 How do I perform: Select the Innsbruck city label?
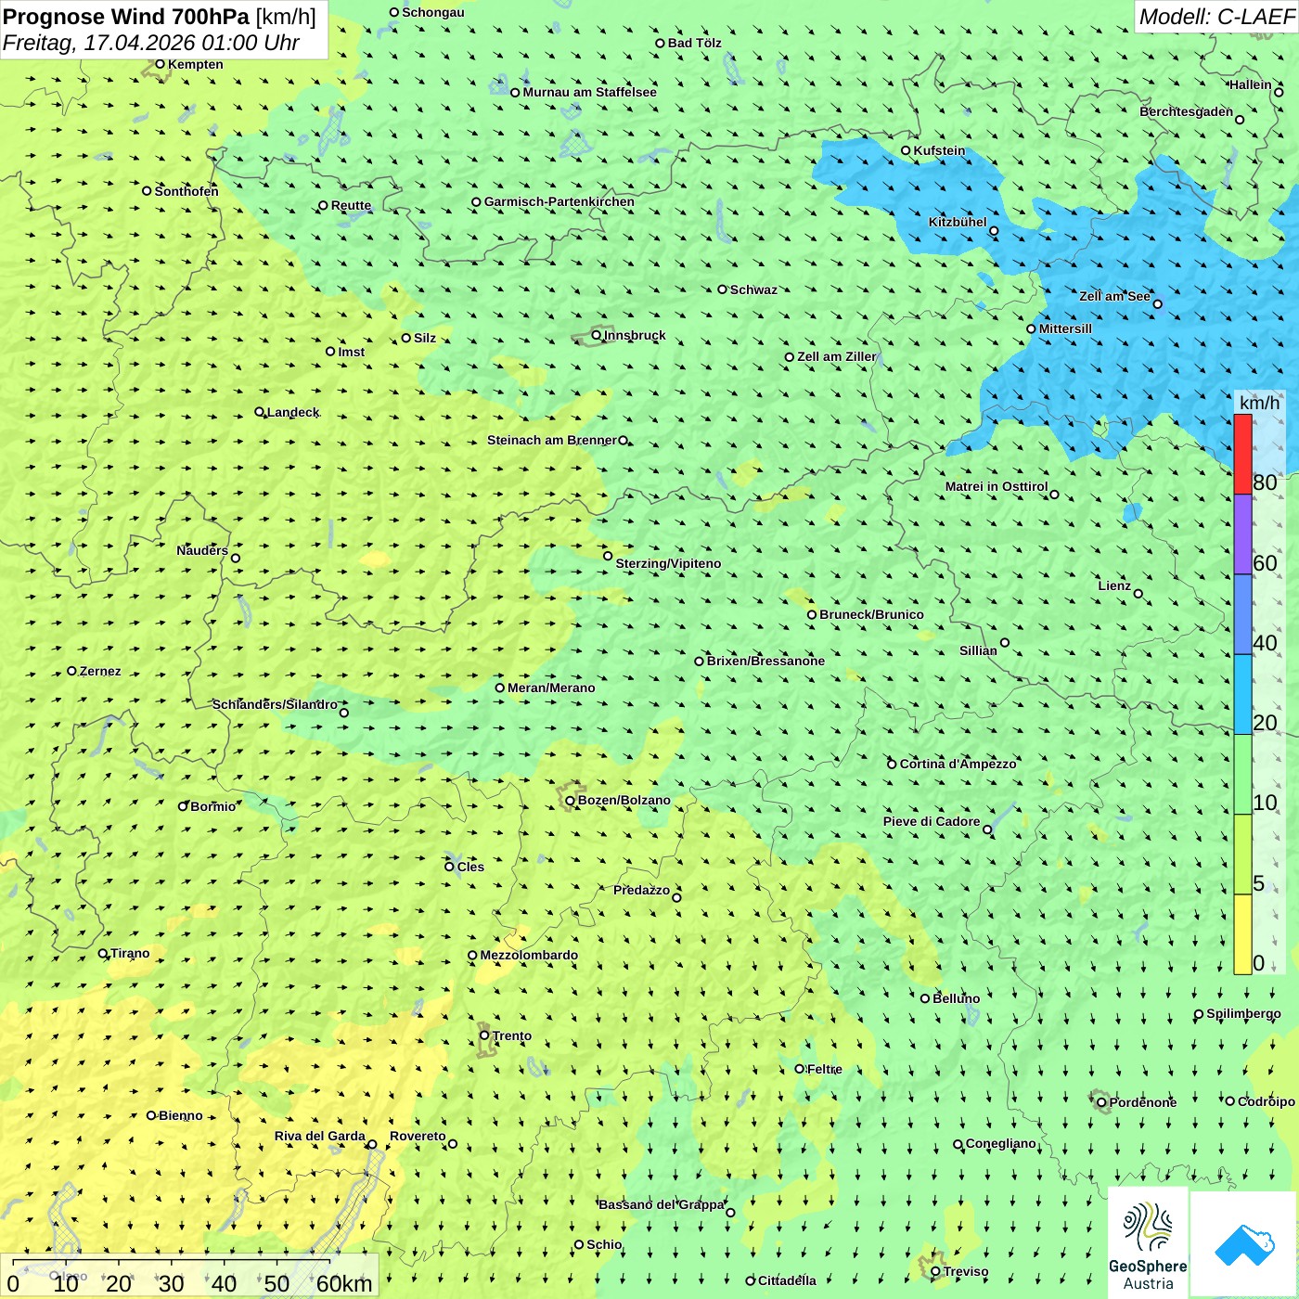[635, 335]
